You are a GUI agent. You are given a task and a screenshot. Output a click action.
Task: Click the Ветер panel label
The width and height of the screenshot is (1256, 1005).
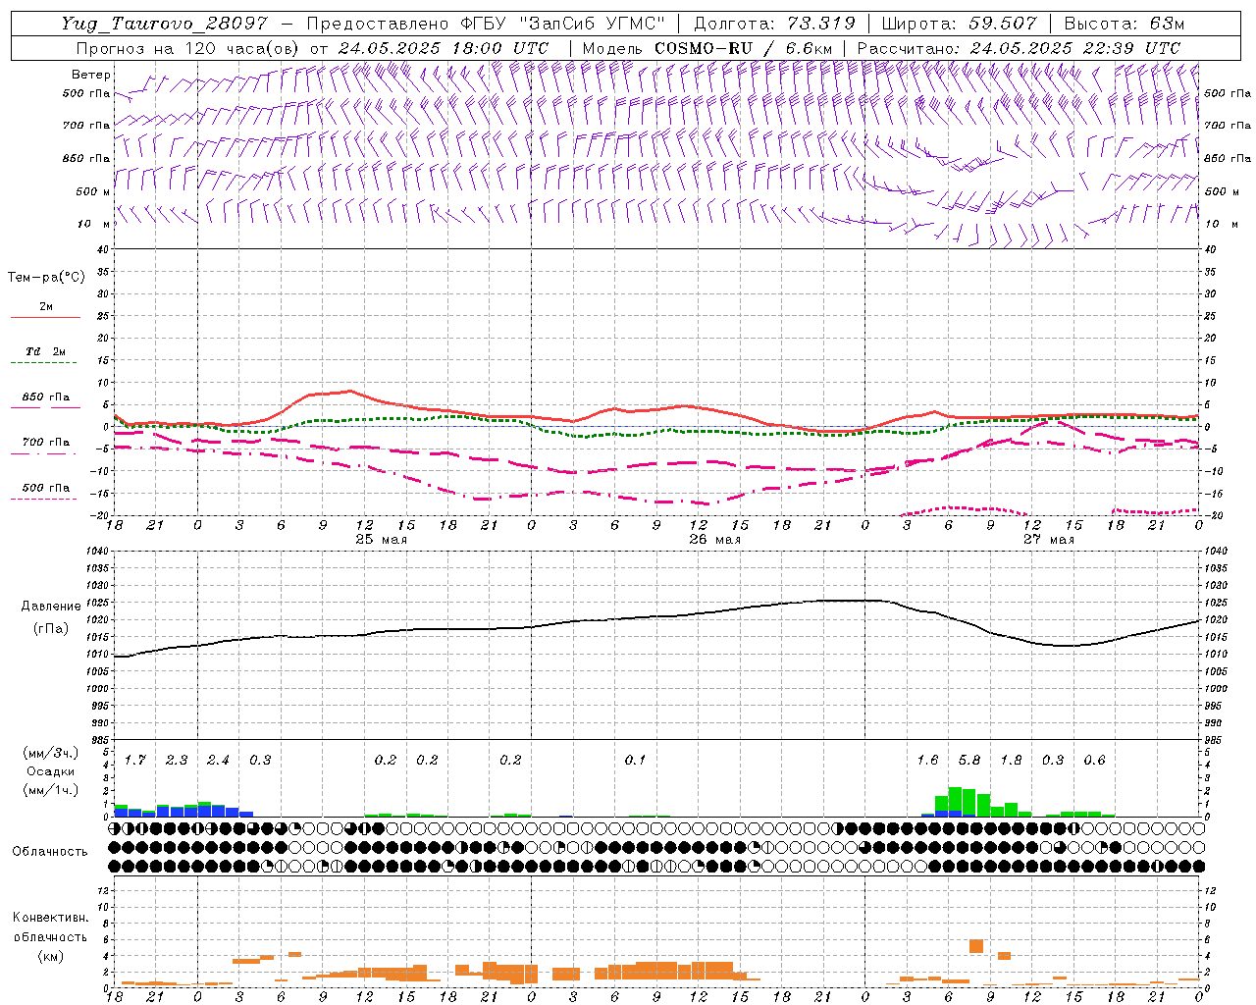pyautogui.click(x=91, y=75)
